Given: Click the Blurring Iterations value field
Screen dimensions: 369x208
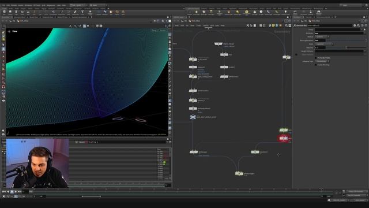Looking at the screenshot, I should (320, 40).
